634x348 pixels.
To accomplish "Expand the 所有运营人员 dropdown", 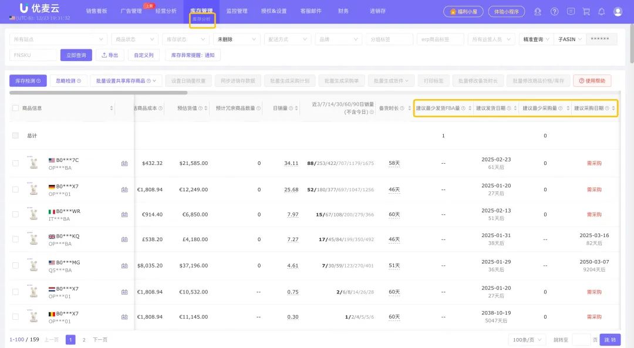I will click(x=491, y=39).
